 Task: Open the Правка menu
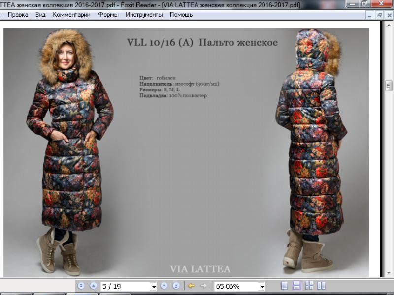pos(18,15)
